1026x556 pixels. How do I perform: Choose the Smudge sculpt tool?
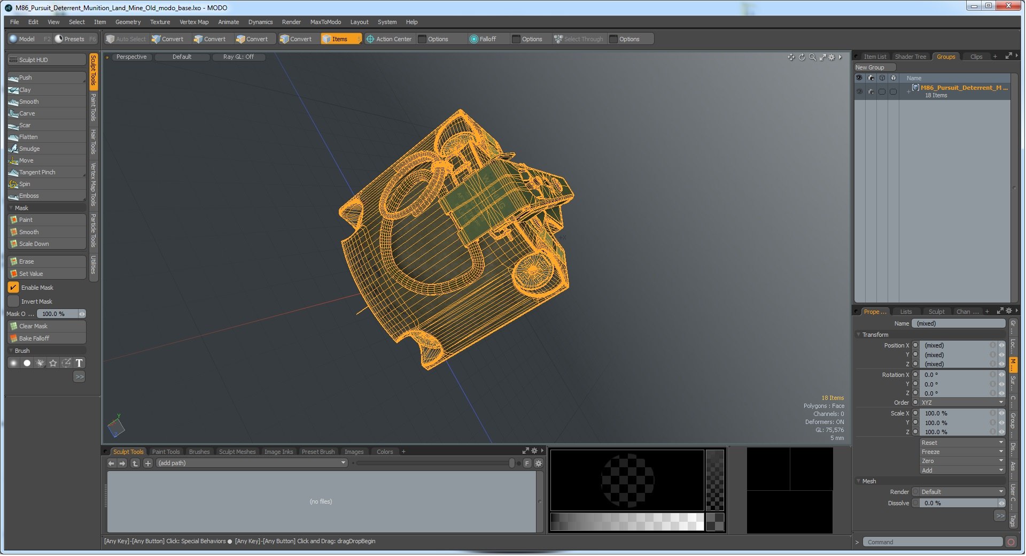pos(46,149)
